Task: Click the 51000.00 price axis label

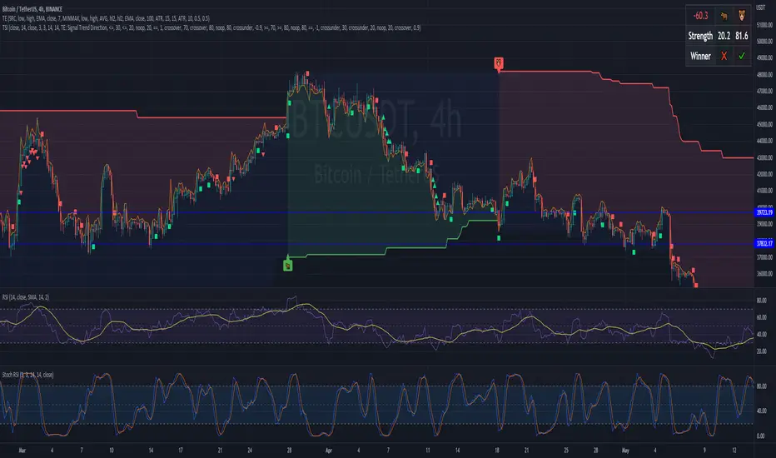Action: tap(764, 25)
